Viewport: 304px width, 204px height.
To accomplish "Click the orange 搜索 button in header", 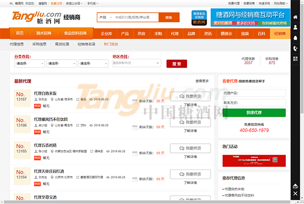I will pyautogui.click(x=169, y=17).
